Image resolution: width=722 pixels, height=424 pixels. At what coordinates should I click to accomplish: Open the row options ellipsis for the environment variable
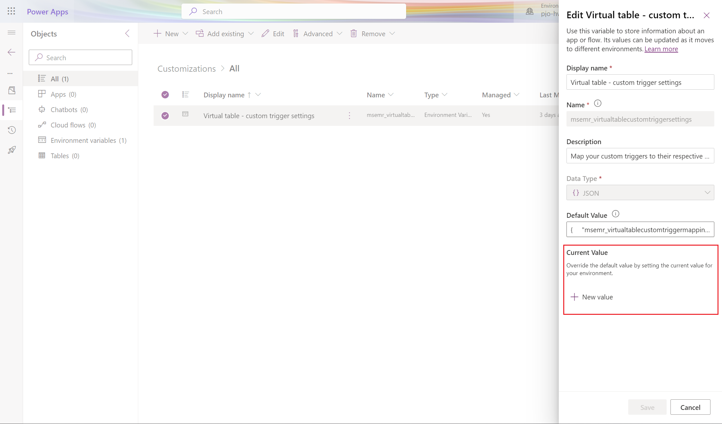349,115
